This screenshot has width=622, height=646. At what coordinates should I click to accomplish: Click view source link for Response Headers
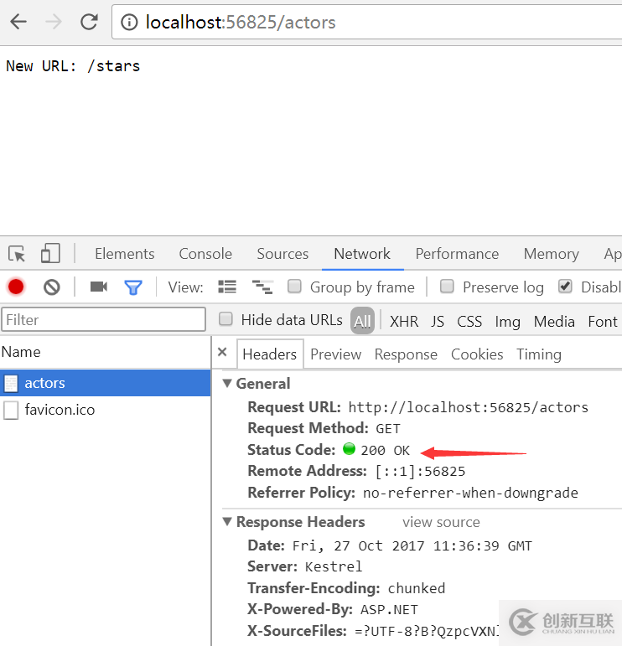coord(441,522)
